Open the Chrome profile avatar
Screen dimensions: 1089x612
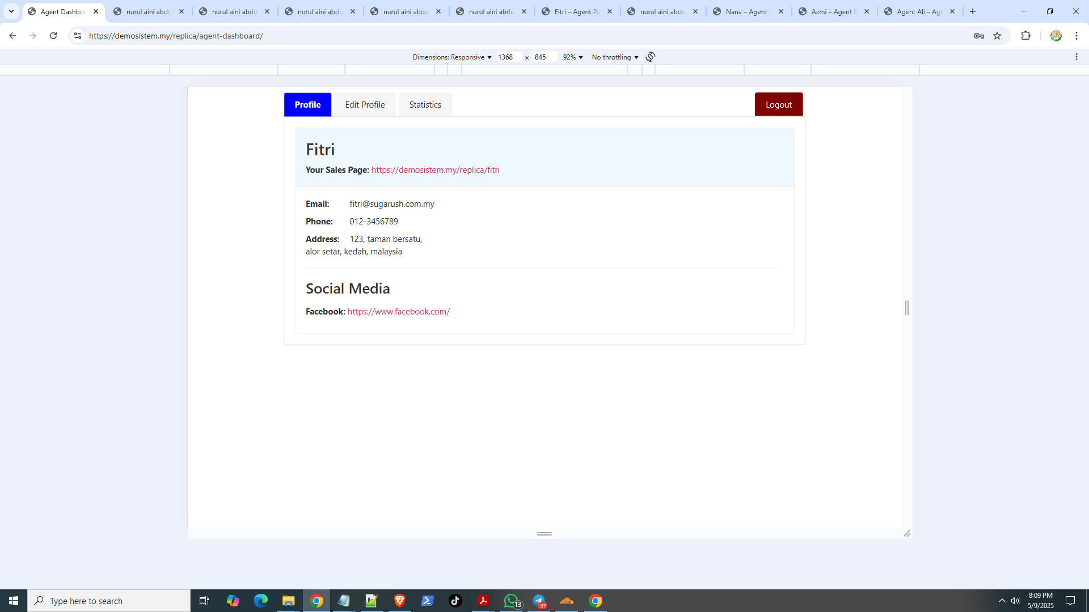click(1056, 36)
